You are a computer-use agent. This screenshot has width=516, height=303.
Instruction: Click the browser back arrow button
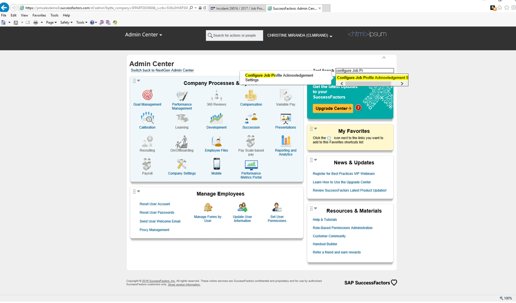[4, 7]
